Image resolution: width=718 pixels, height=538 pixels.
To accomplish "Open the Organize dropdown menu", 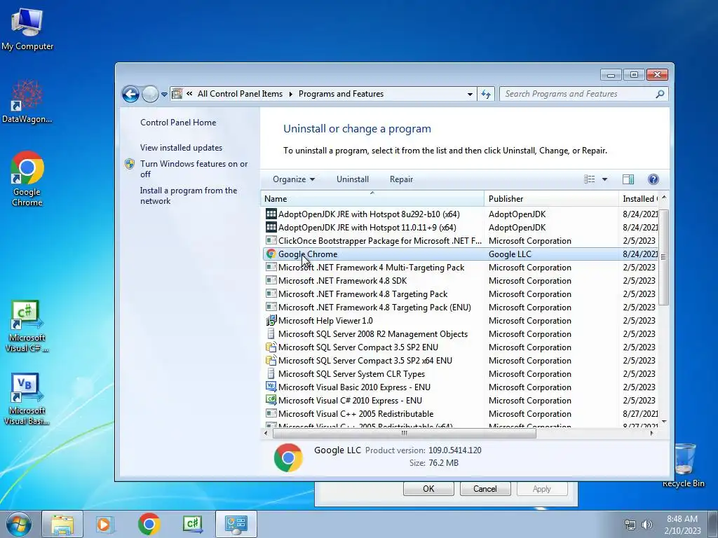I will coord(294,179).
